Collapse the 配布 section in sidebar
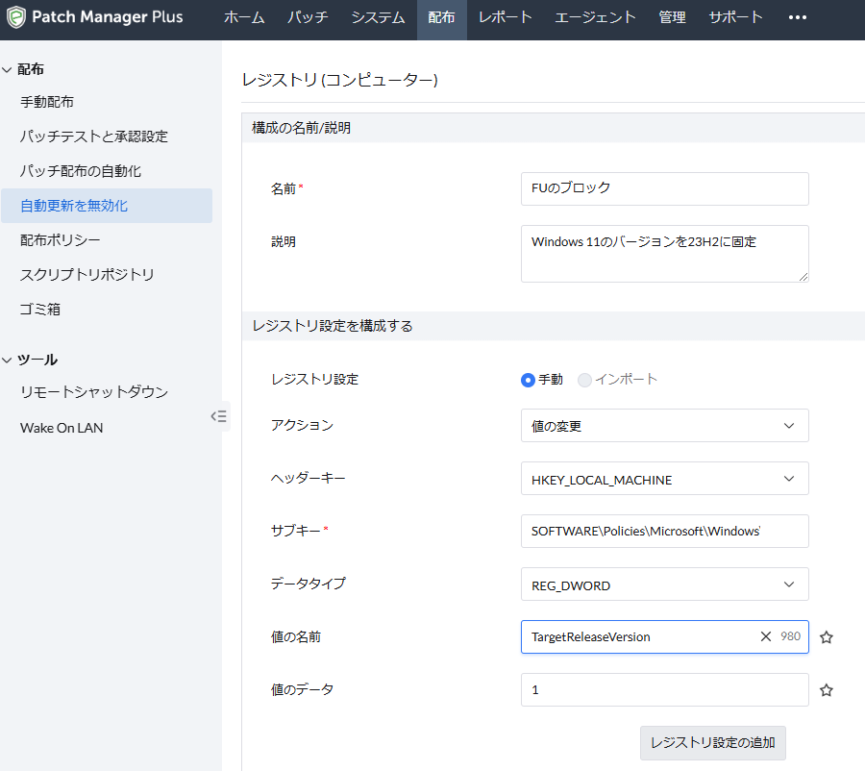Viewport: 865px width, 771px height. (x=8, y=69)
